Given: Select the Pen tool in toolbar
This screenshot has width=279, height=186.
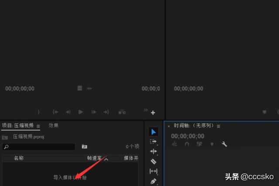Looking at the screenshot, I should coord(153,181).
